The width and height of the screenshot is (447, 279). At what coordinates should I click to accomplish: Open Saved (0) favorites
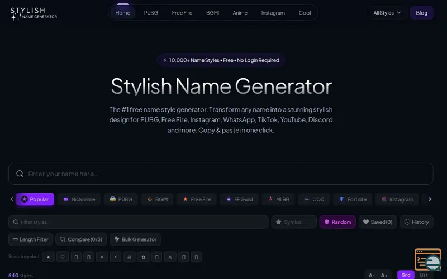click(378, 222)
